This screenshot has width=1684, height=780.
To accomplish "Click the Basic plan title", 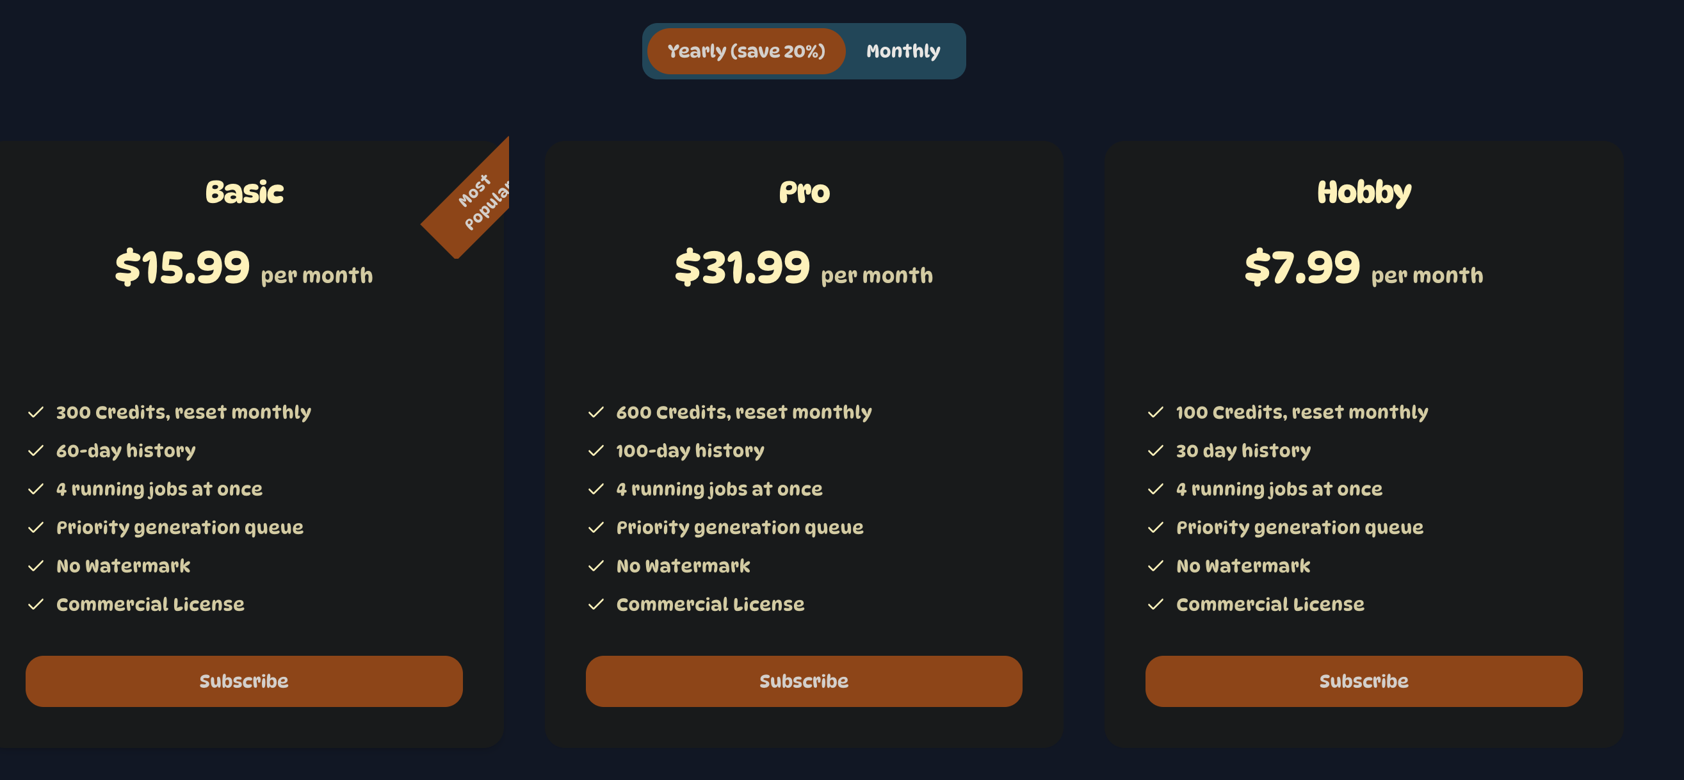I will click(245, 192).
